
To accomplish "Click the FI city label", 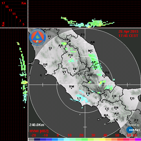I will pos(49,37).
